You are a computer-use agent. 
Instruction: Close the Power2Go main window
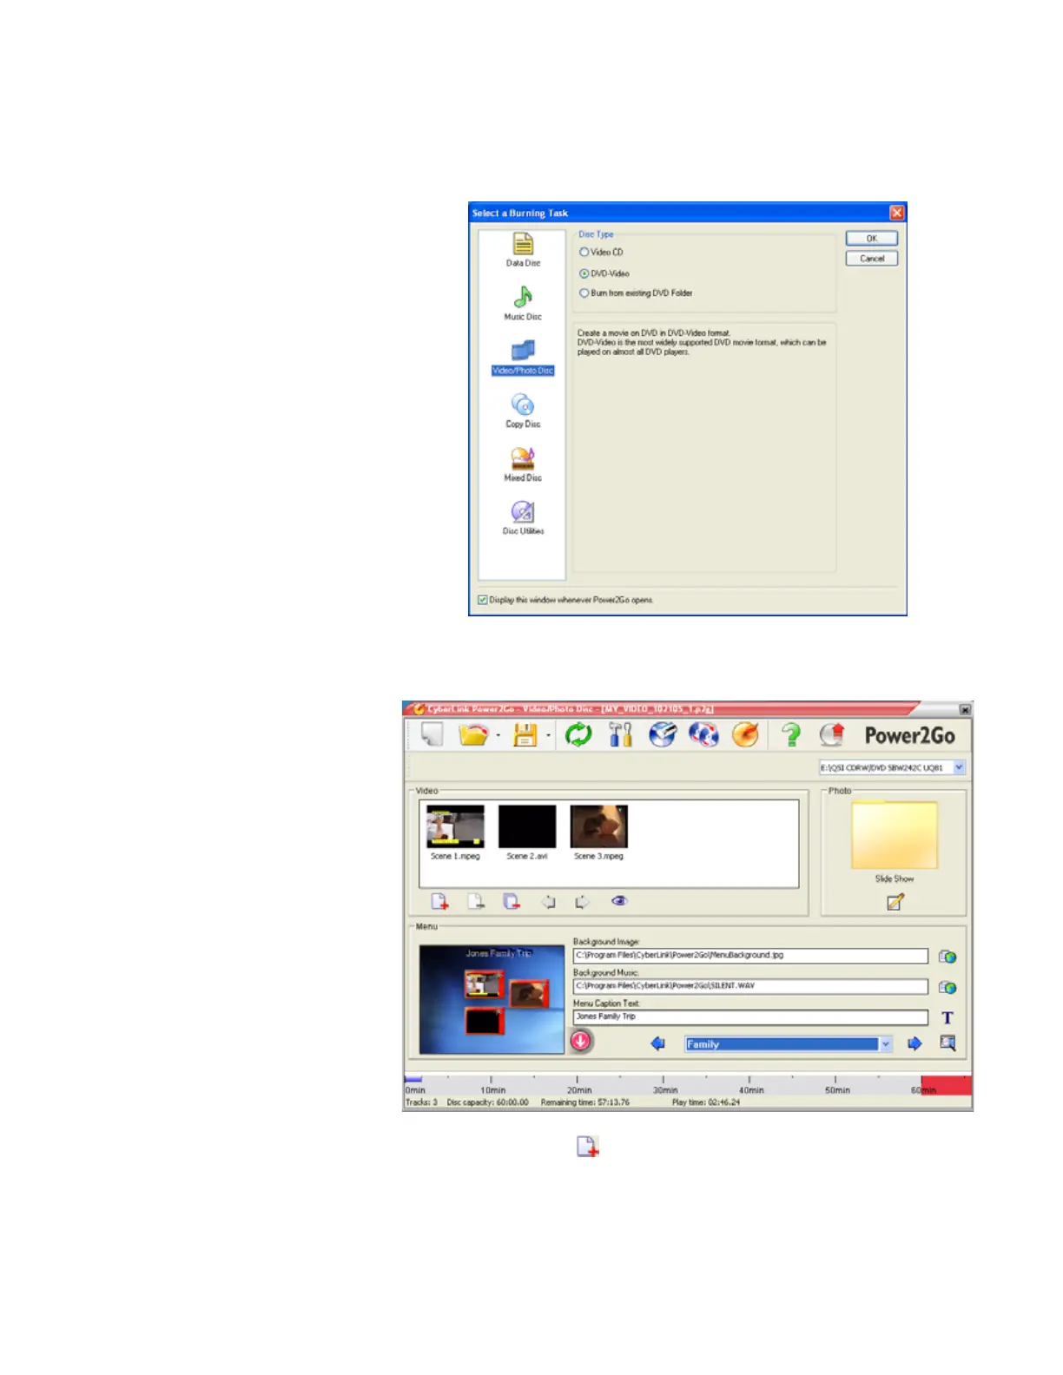[964, 709]
